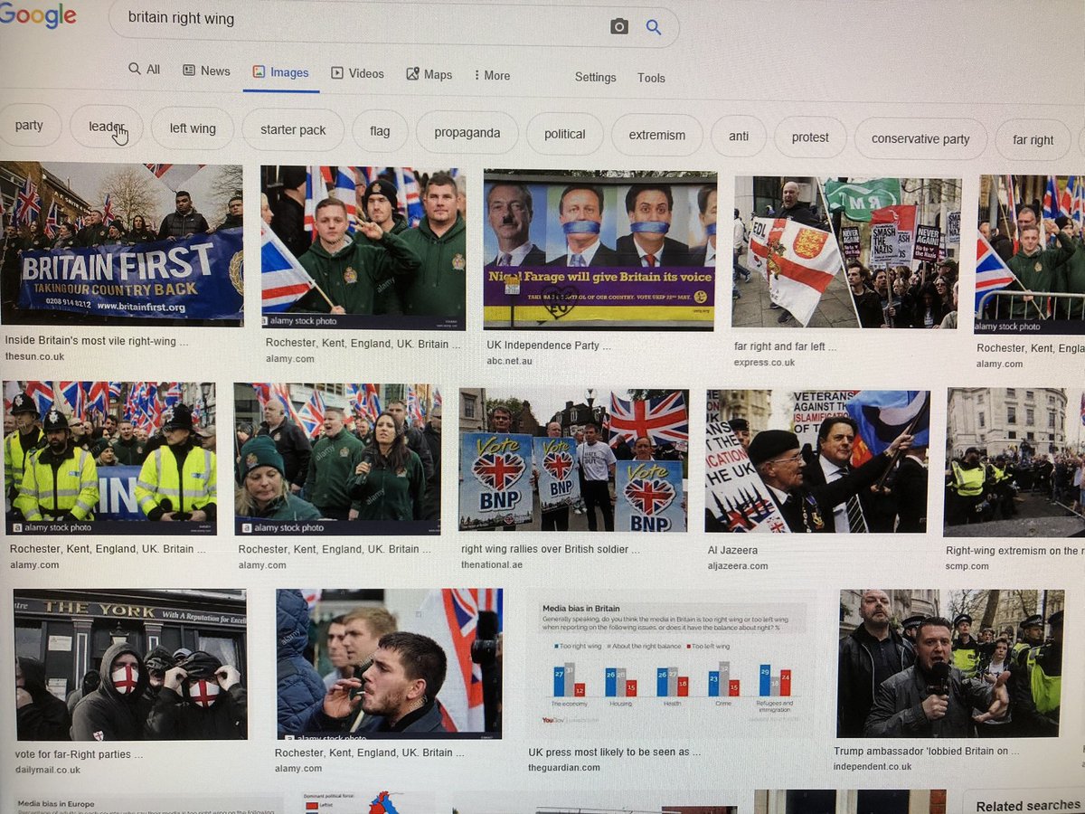Filter by the 'leader' chip
1085x814 pixels.
tap(107, 127)
